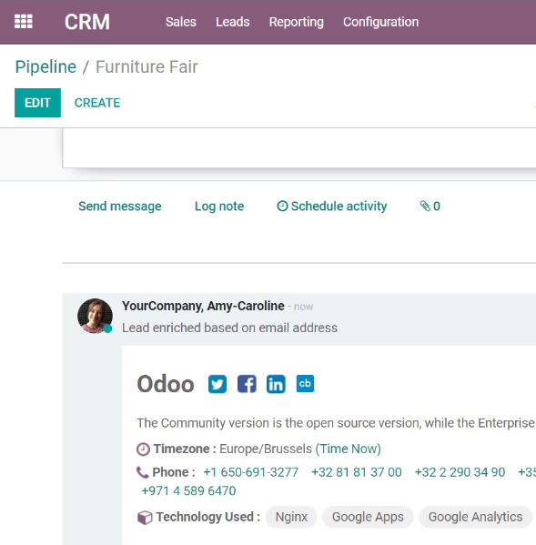The height and width of the screenshot is (545, 536).
Task: Click the CRM app title
Action: [x=87, y=22]
